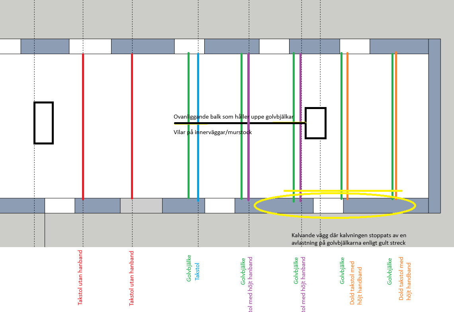454x312 pixels.
Task: Click the tall blue-gray right end wall
Action: coord(434,126)
